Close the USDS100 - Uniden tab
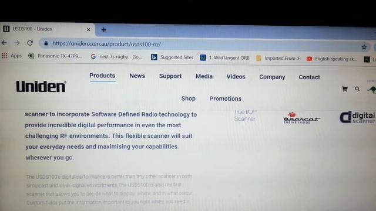The width and height of the screenshot is (376, 211). pos(89,30)
